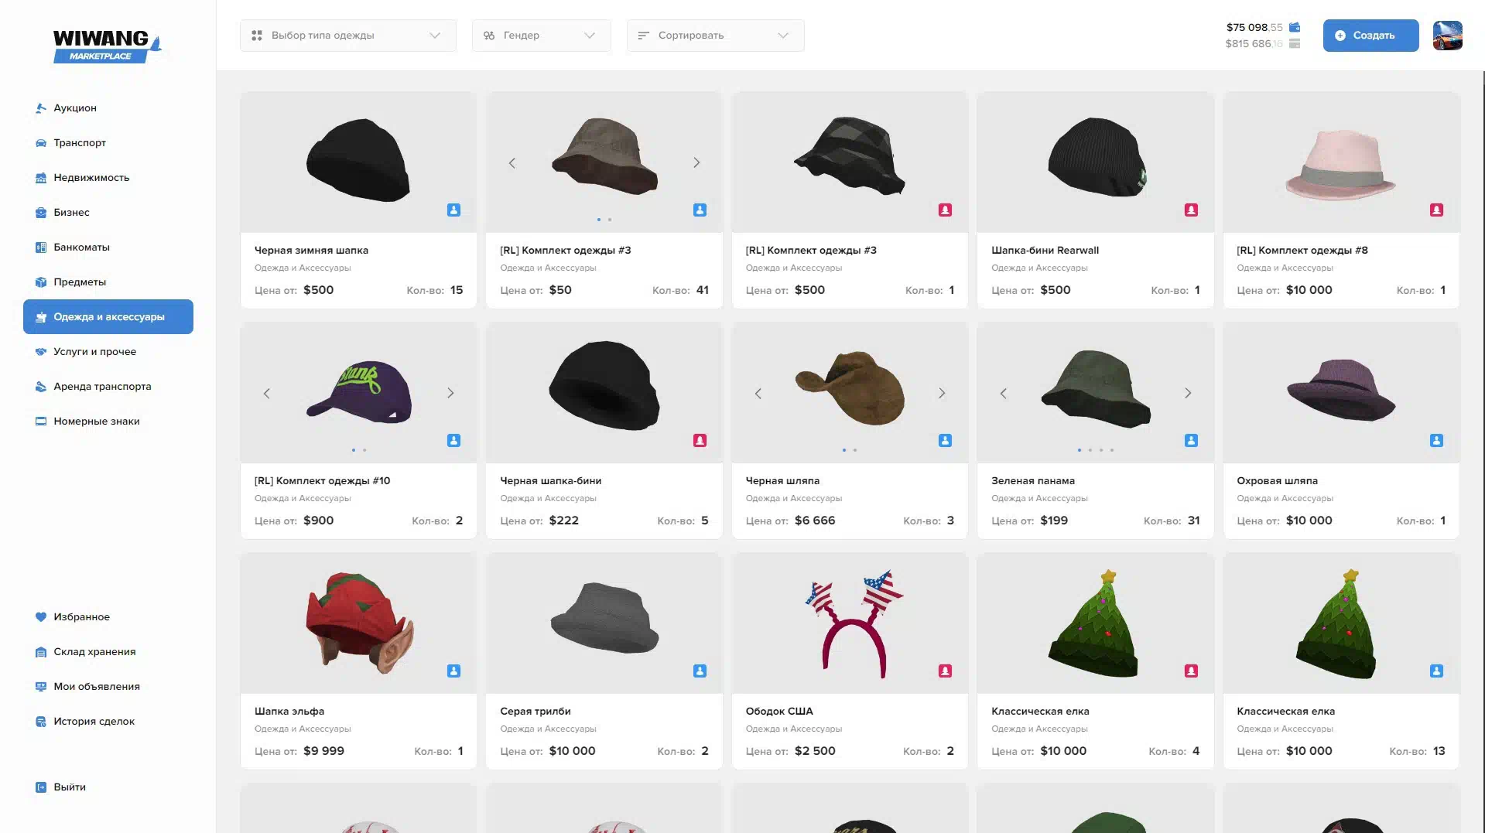The image size is (1485, 833).
Task: Show previous image on Черная шляпа card
Action: tap(758, 394)
